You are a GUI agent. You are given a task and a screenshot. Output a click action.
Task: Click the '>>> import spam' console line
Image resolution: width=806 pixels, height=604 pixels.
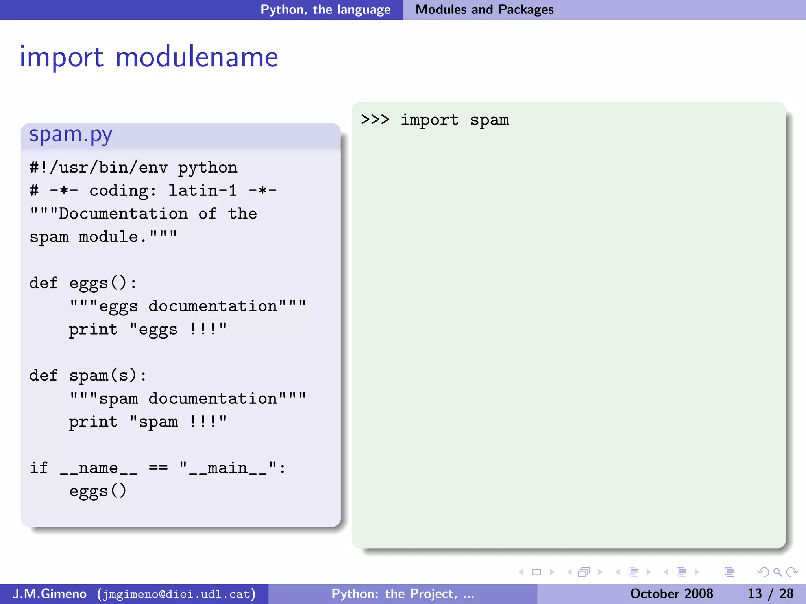coord(435,120)
